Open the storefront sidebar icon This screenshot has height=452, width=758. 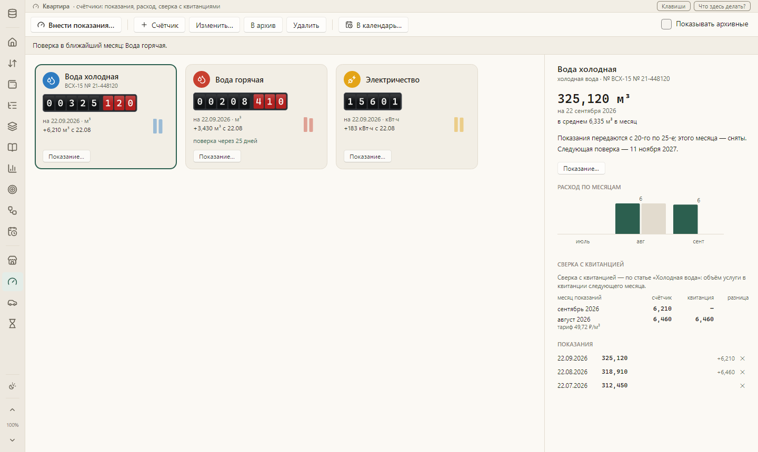(13, 260)
